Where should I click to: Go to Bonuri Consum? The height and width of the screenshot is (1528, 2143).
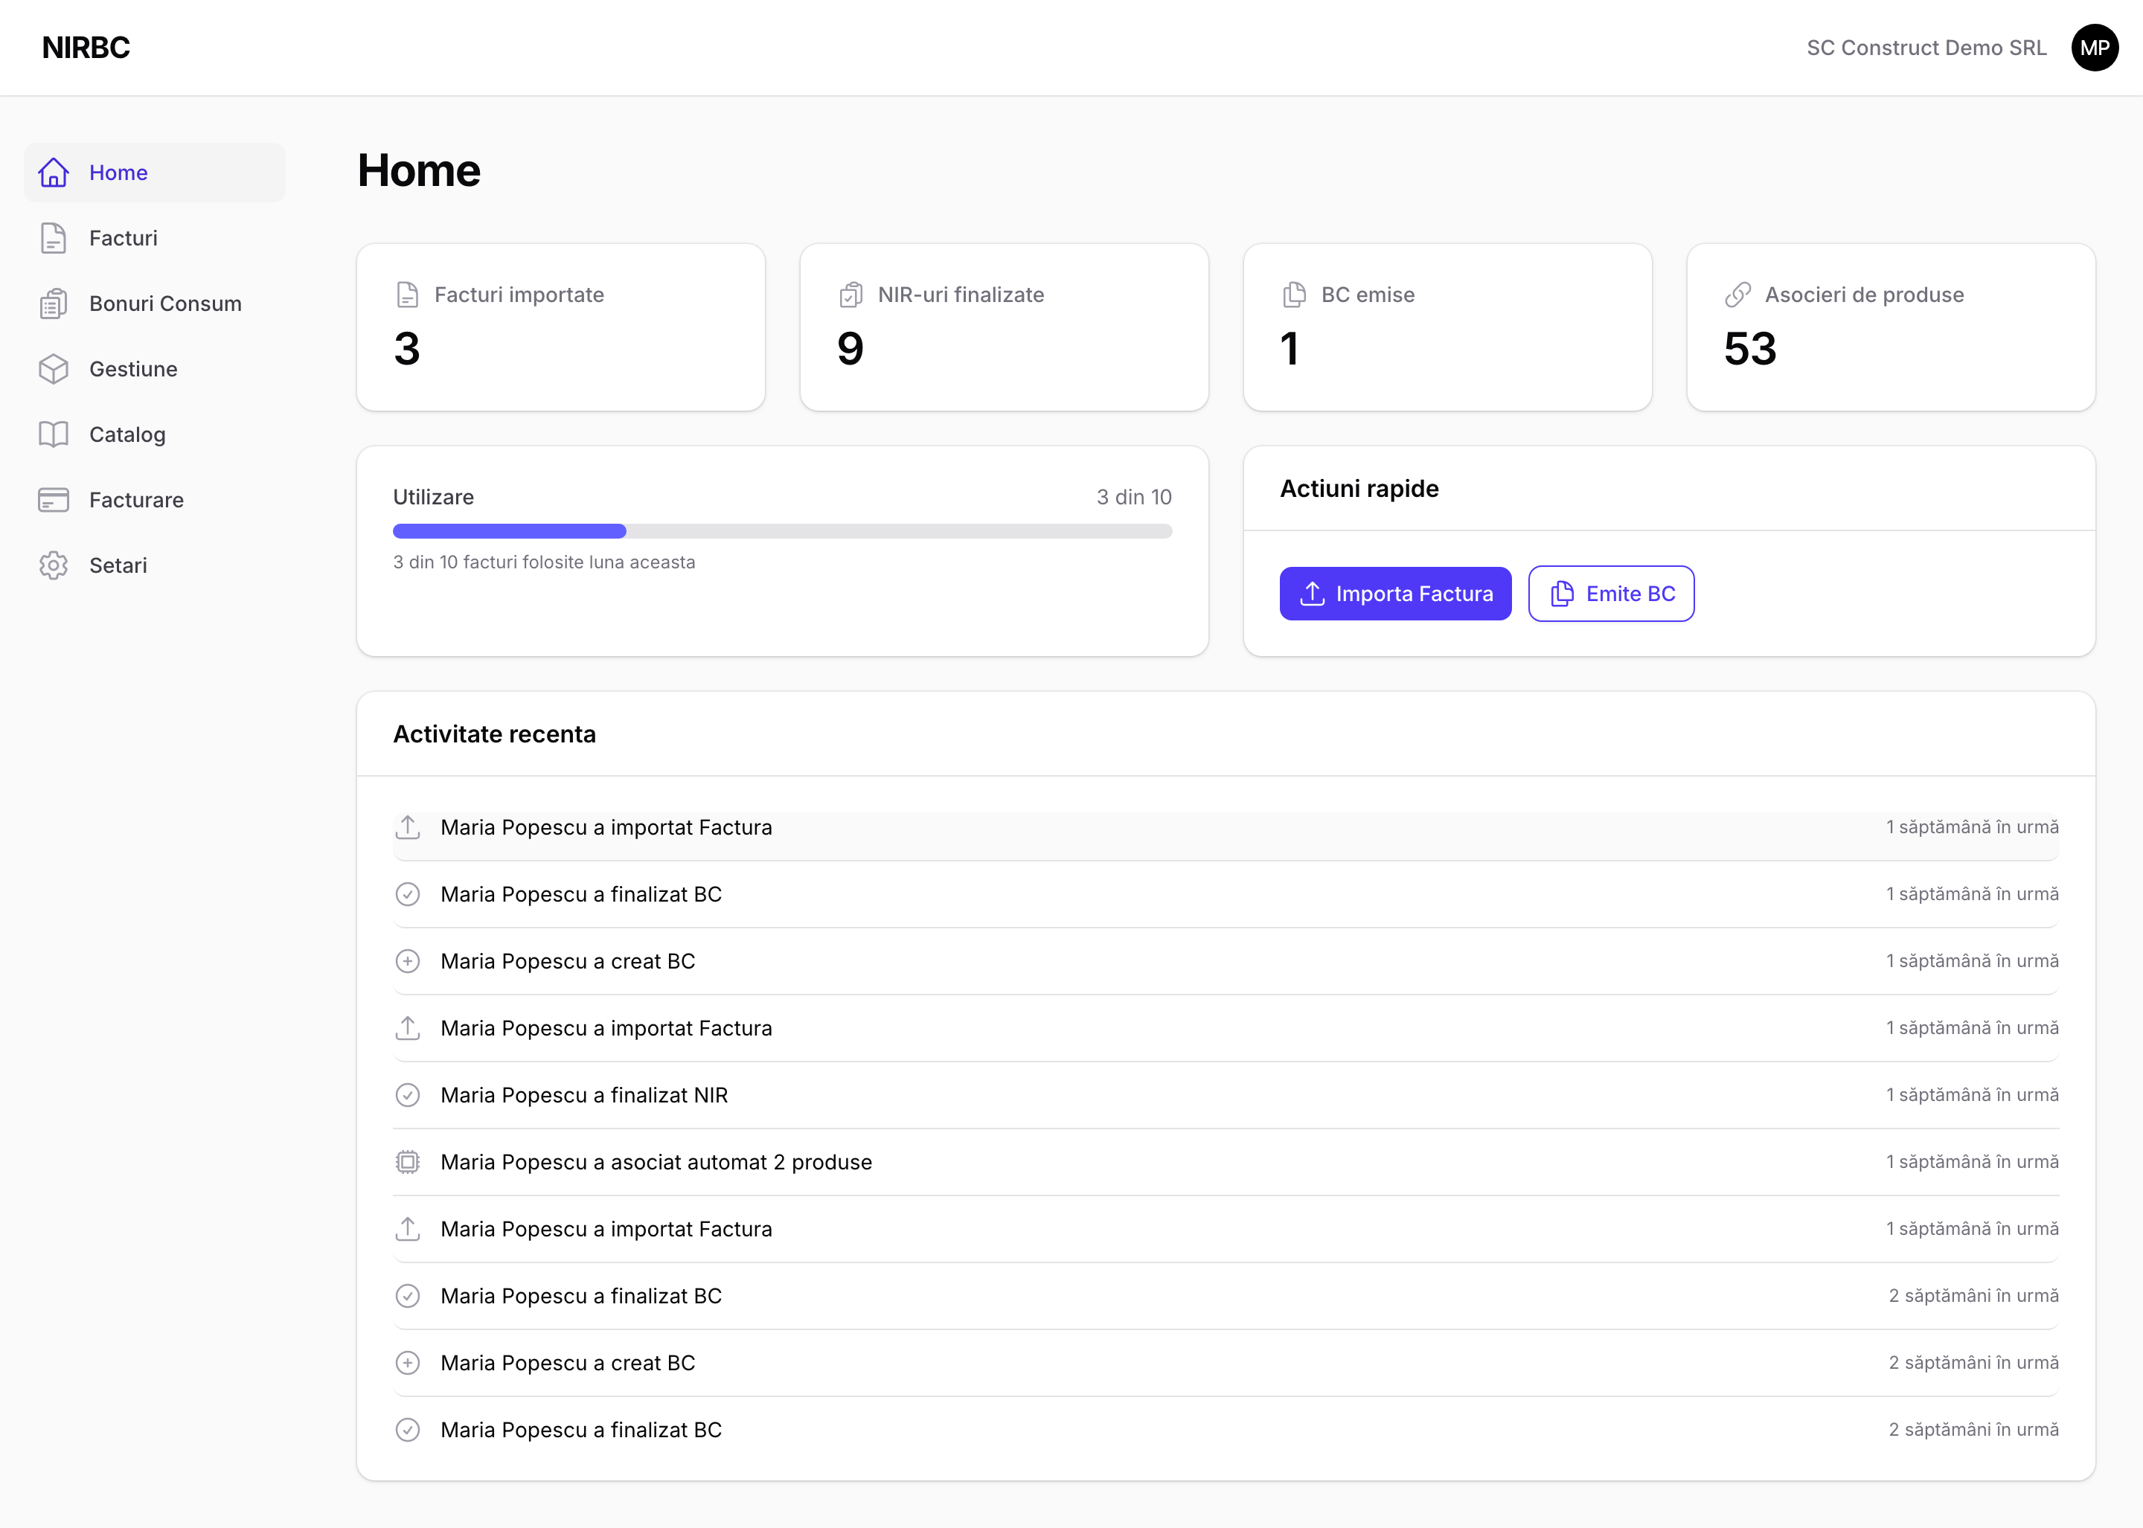point(154,304)
